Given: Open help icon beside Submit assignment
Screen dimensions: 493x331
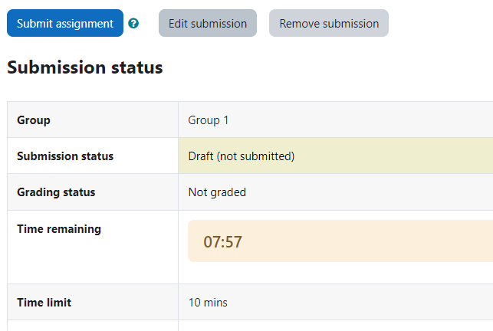Looking at the screenshot, I should tap(133, 23).
